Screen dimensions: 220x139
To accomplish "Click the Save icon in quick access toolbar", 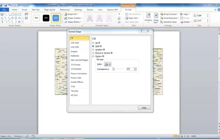I will pos(5,5).
